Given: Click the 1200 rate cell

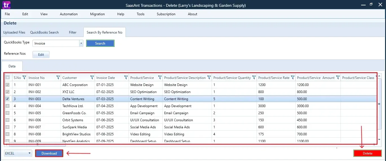Looking at the screenshot, I should point(276,85).
